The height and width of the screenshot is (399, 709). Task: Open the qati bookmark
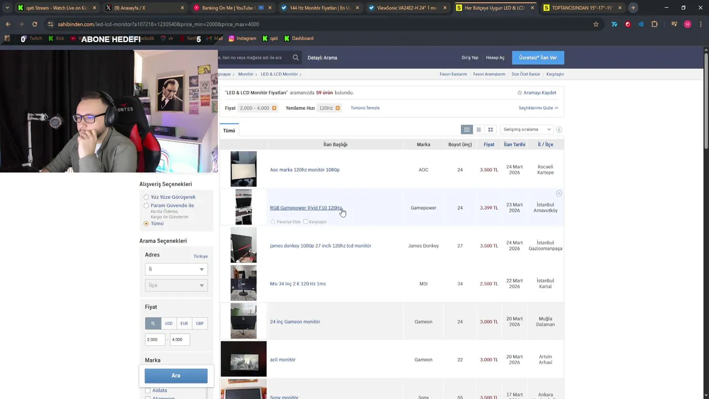click(270, 38)
